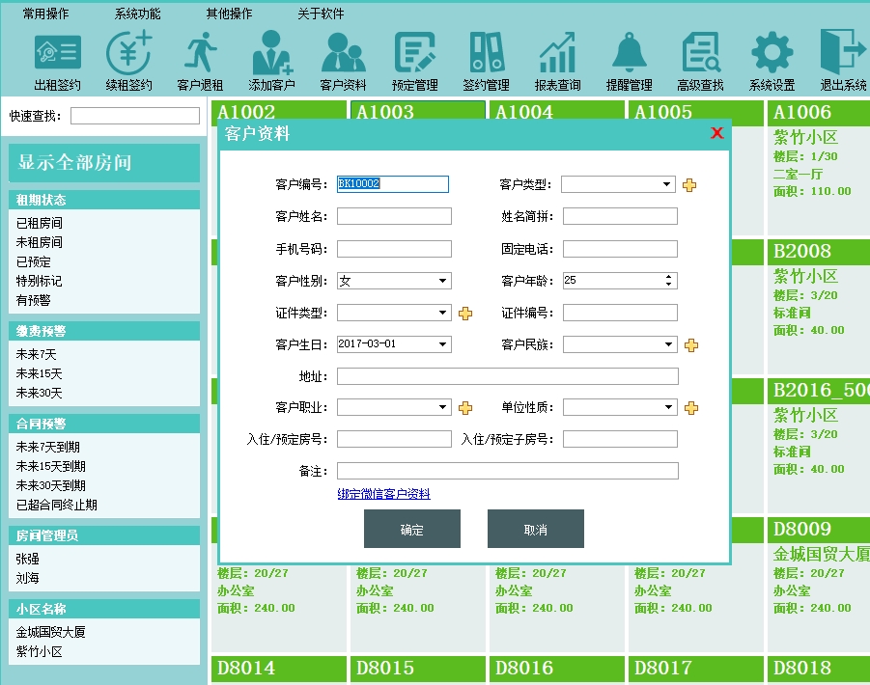This screenshot has width=870, height=685.
Task: Expand the 客户性别 dropdown
Action: [x=443, y=281]
